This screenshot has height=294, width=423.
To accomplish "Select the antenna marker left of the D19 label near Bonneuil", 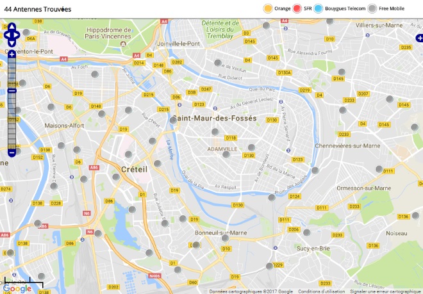I will click(183, 219).
